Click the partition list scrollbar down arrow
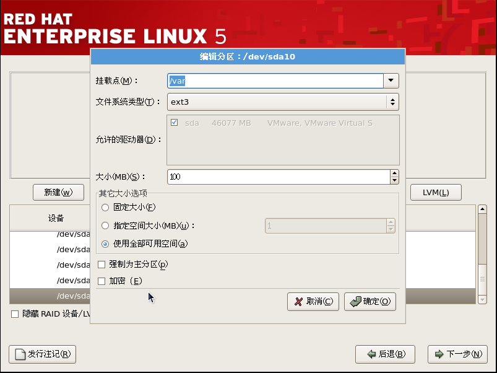 pyautogui.click(x=482, y=299)
